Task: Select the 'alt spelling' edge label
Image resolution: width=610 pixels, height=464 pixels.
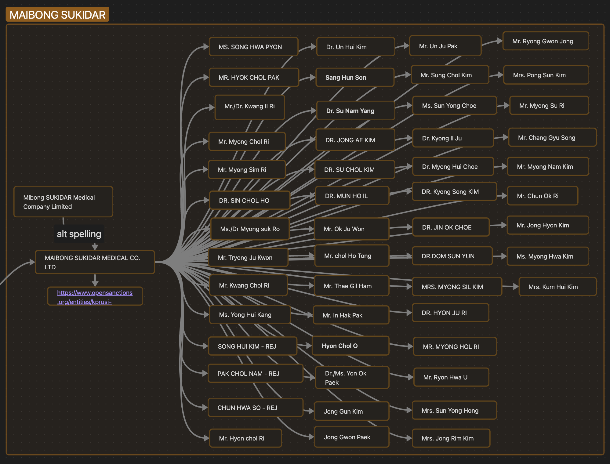Action: [79, 234]
